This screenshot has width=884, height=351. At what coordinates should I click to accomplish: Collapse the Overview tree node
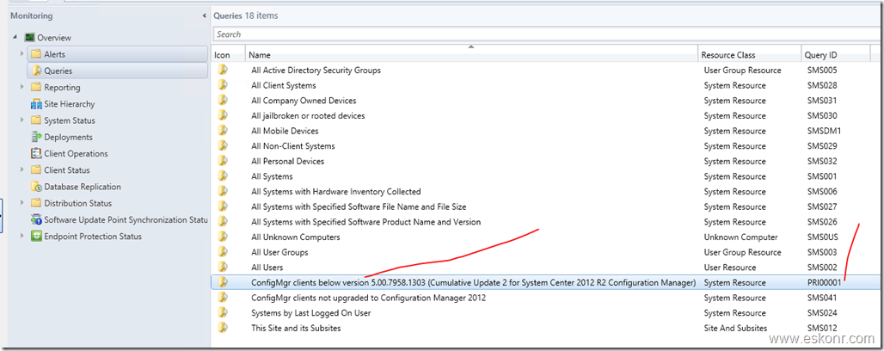pyautogui.click(x=15, y=38)
